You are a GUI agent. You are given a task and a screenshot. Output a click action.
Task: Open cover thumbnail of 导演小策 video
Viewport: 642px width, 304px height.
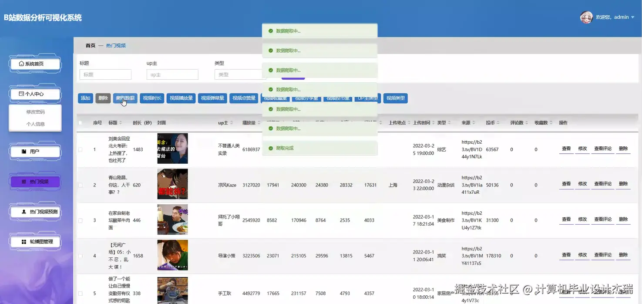tap(172, 255)
